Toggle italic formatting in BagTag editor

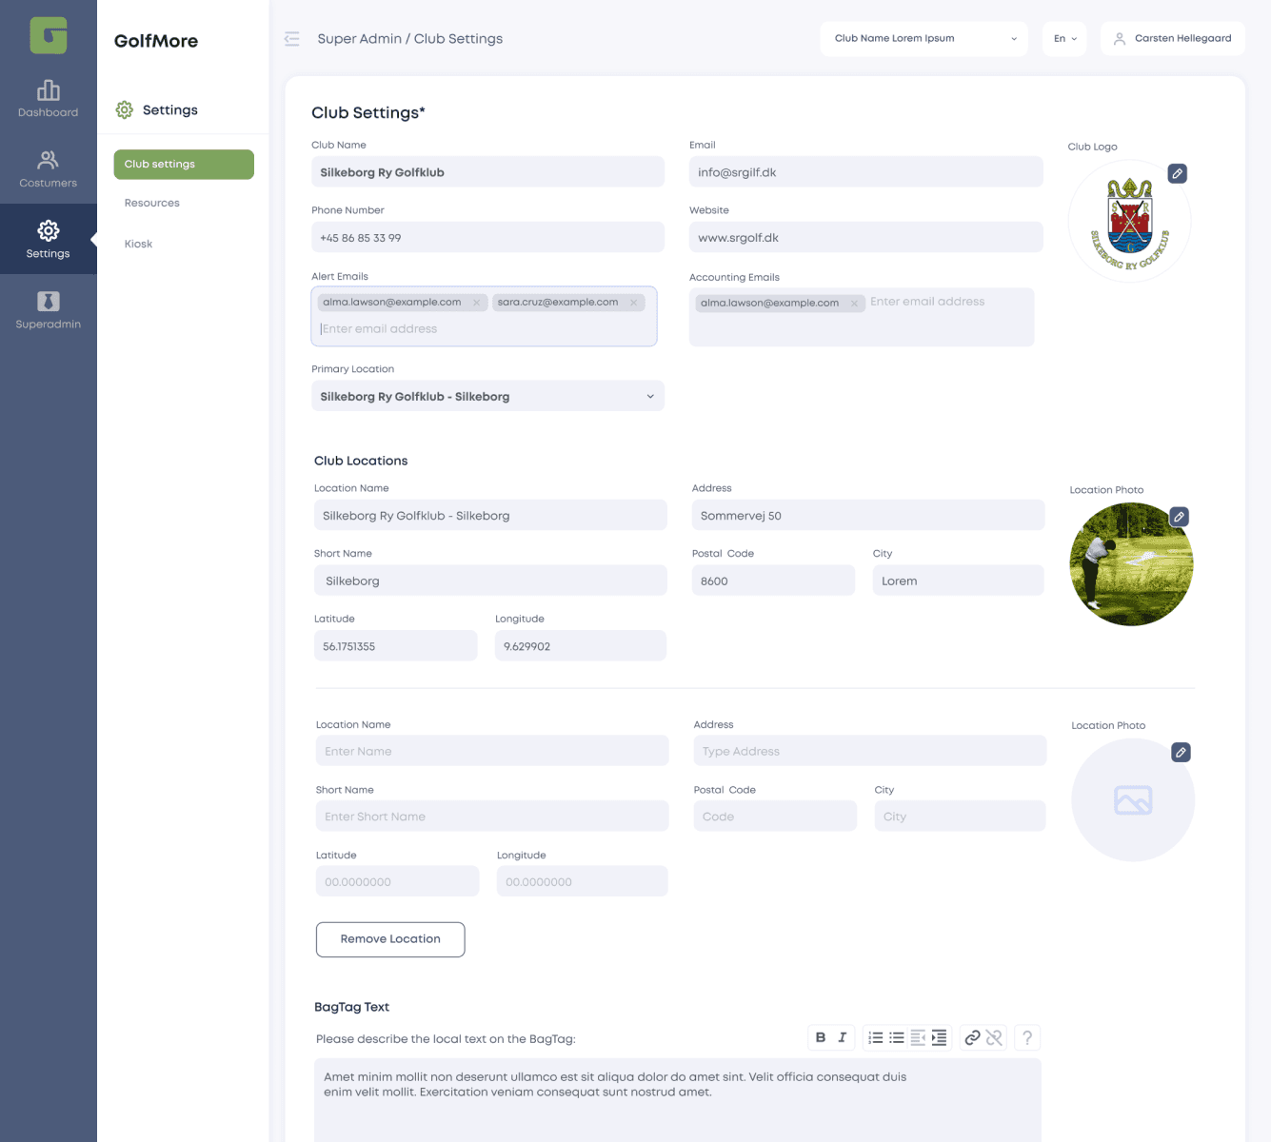(x=842, y=1037)
